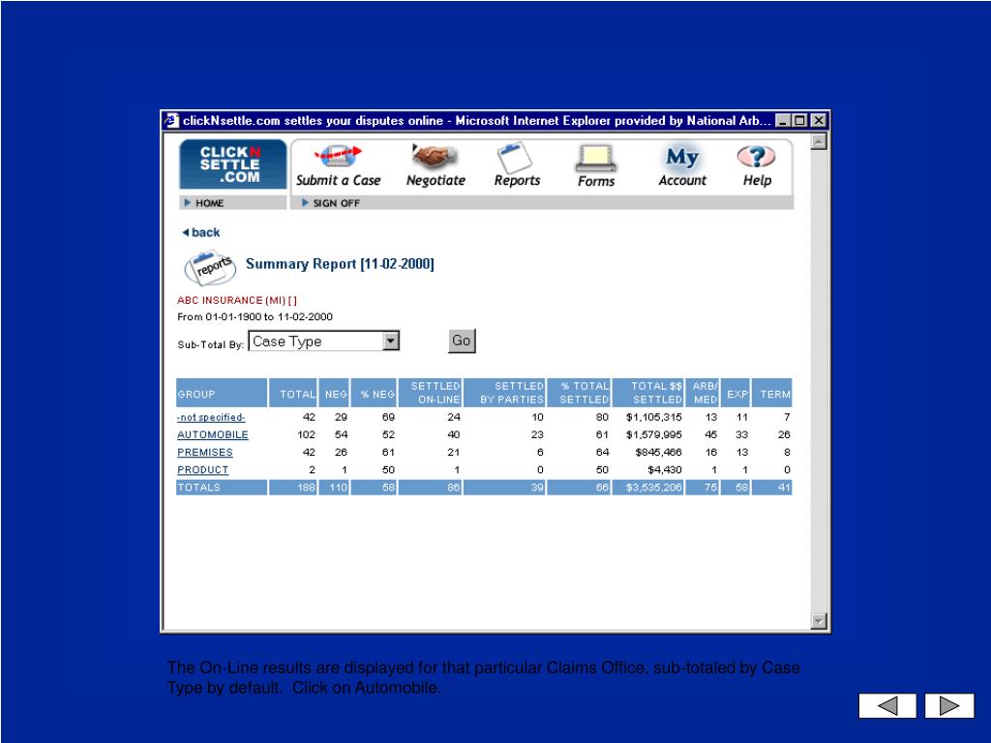Click the HOME menu item
The image size is (991, 743).
209,203
